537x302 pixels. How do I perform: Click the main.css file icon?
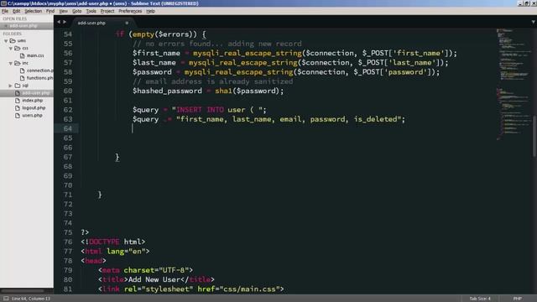tap(23, 55)
